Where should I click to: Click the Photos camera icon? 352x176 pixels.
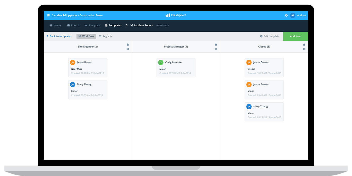[x=69, y=25]
